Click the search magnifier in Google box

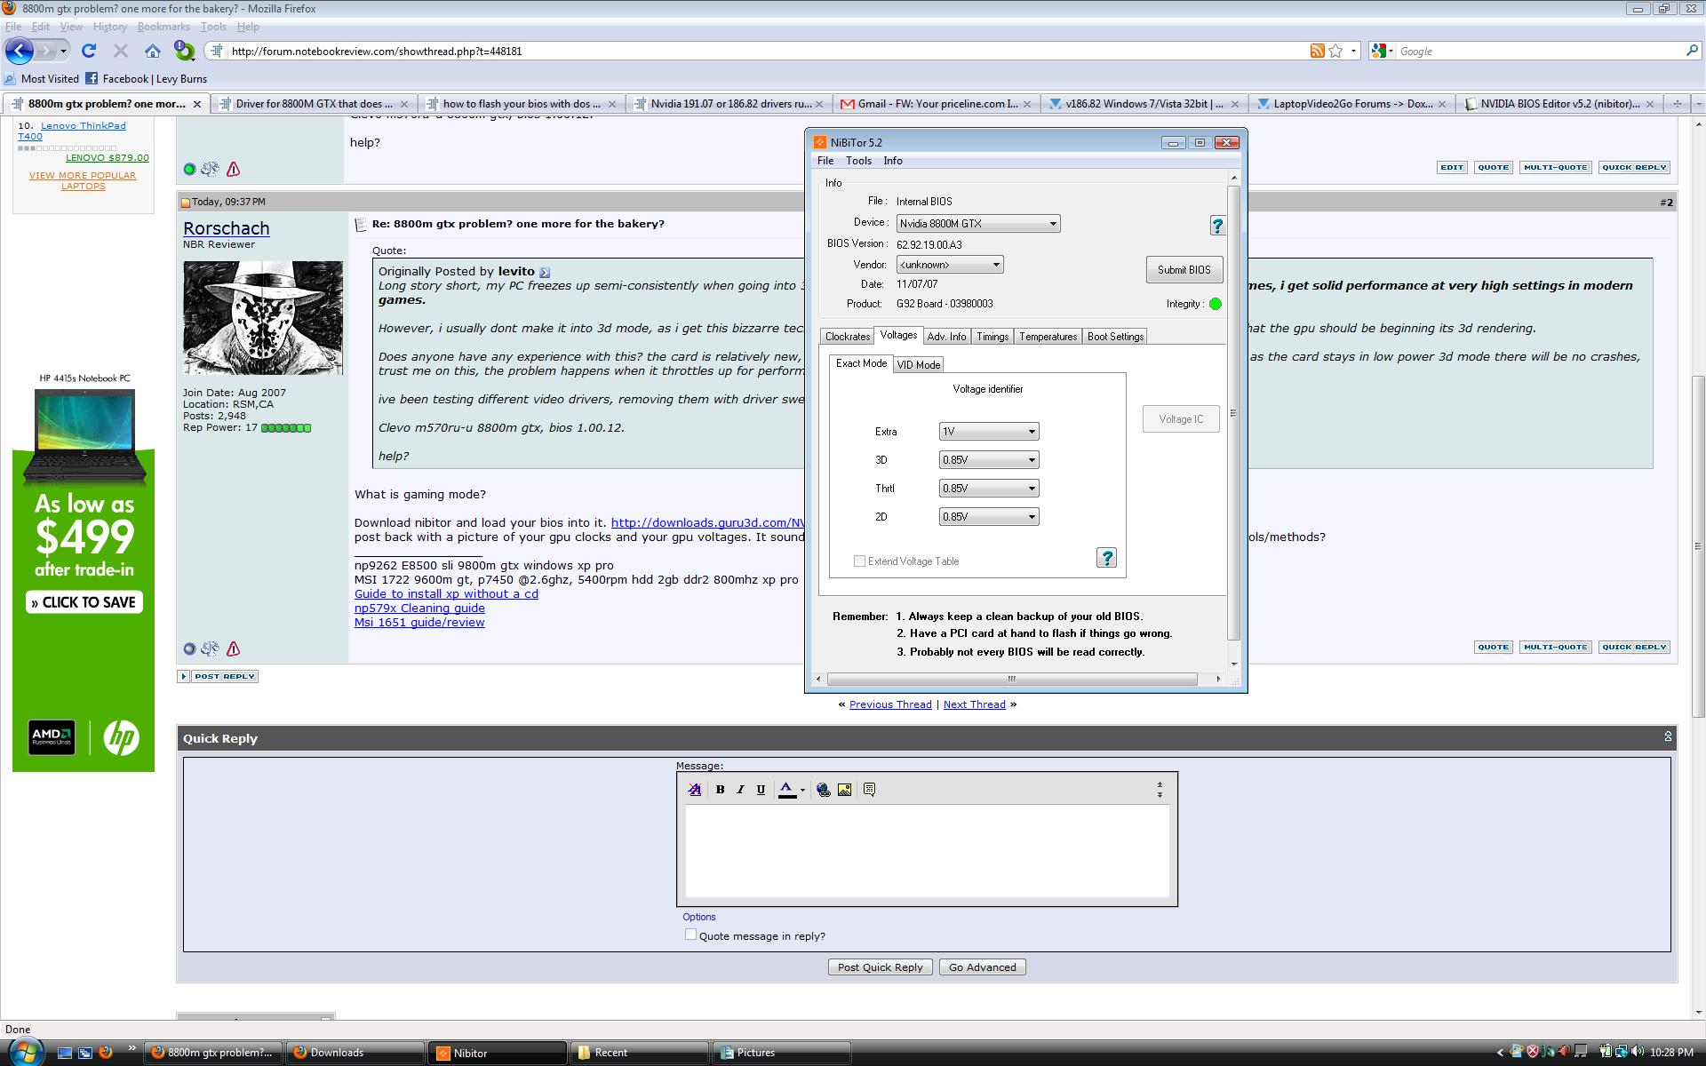click(x=1692, y=51)
